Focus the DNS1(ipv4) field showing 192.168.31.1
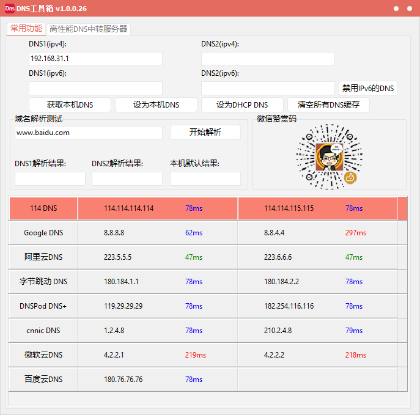This screenshot has height=415, width=420. coord(95,59)
